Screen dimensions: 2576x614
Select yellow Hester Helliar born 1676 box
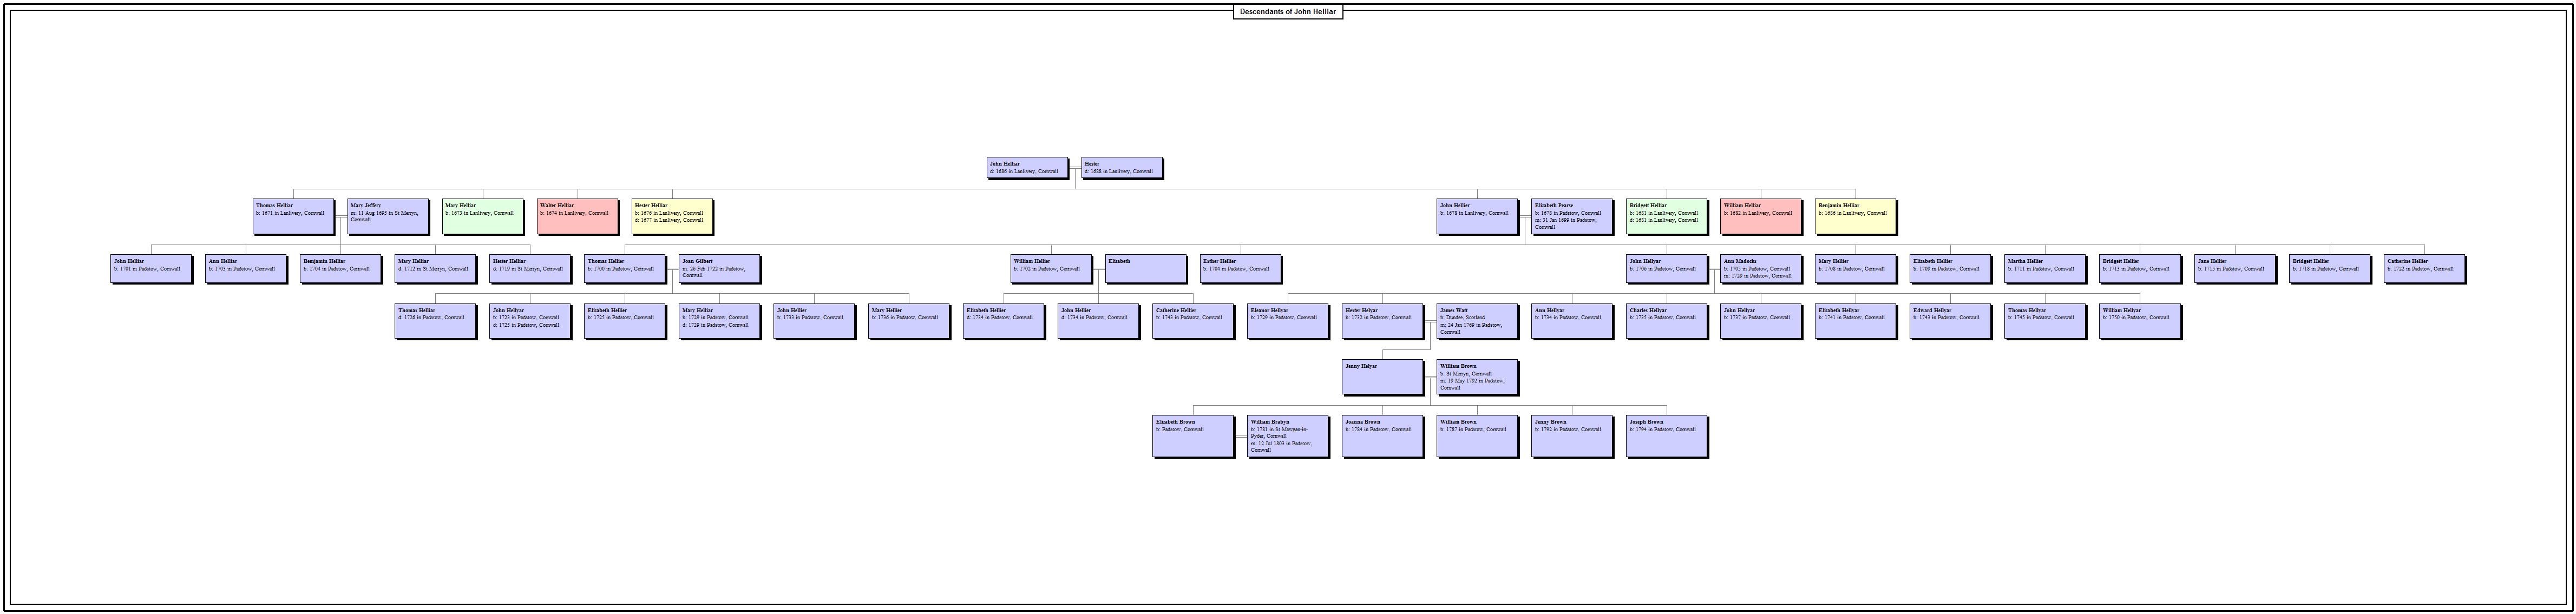tap(672, 216)
